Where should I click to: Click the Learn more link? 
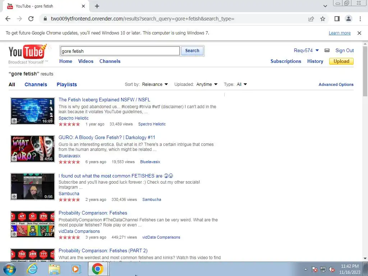(340, 33)
